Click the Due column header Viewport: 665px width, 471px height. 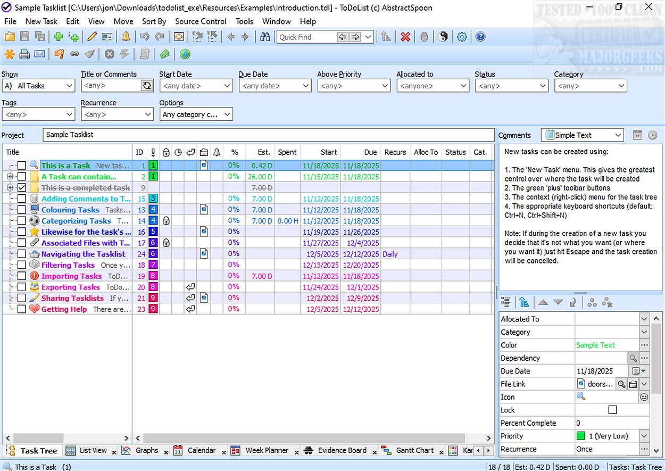(x=370, y=152)
